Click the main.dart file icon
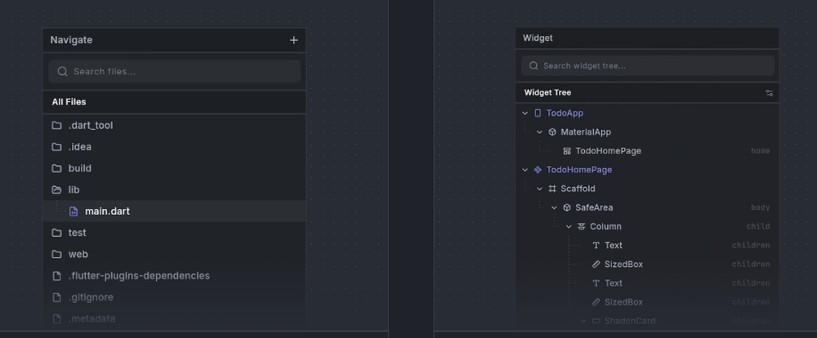The image size is (817, 338). 74,211
